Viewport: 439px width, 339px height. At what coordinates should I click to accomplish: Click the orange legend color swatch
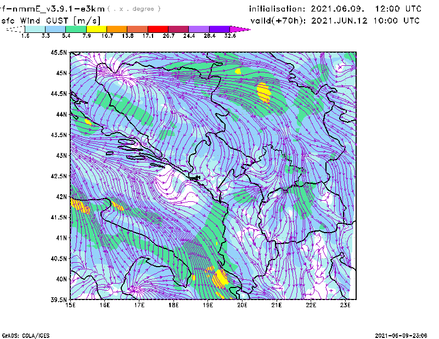tap(117, 29)
